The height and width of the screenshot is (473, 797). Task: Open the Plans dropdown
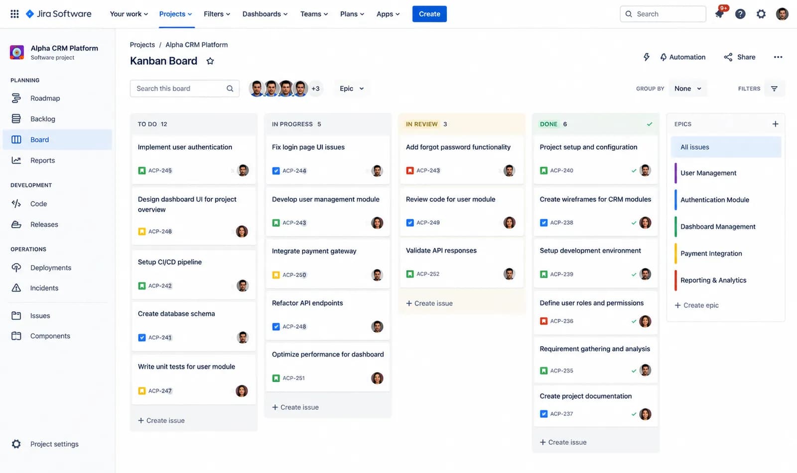tap(352, 14)
